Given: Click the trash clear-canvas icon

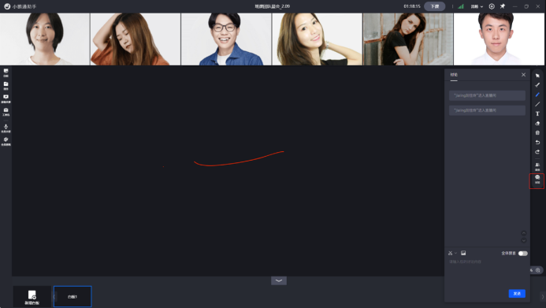Looking at the screenshot, I should [537, 132].
